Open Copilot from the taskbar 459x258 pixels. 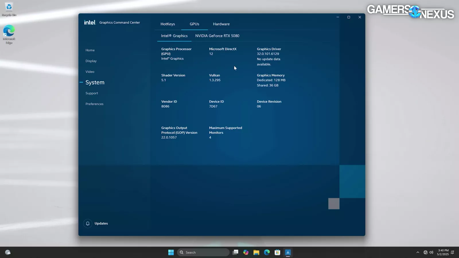(x=246, y=252)
